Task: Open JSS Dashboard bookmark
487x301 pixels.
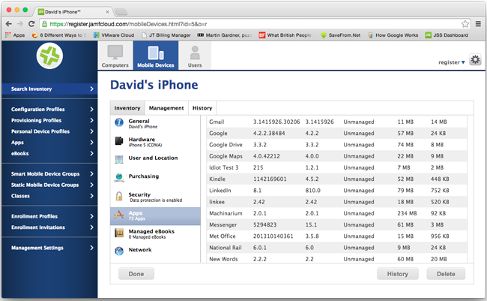Action: 447,35
